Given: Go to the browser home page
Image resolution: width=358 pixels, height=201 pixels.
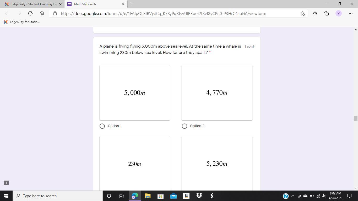Looking at the screenshot, I should pyautogui.click(x=42, y=13).
